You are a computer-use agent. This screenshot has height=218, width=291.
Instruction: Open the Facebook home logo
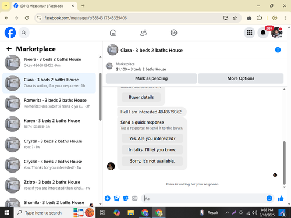(x=10, y=33)
